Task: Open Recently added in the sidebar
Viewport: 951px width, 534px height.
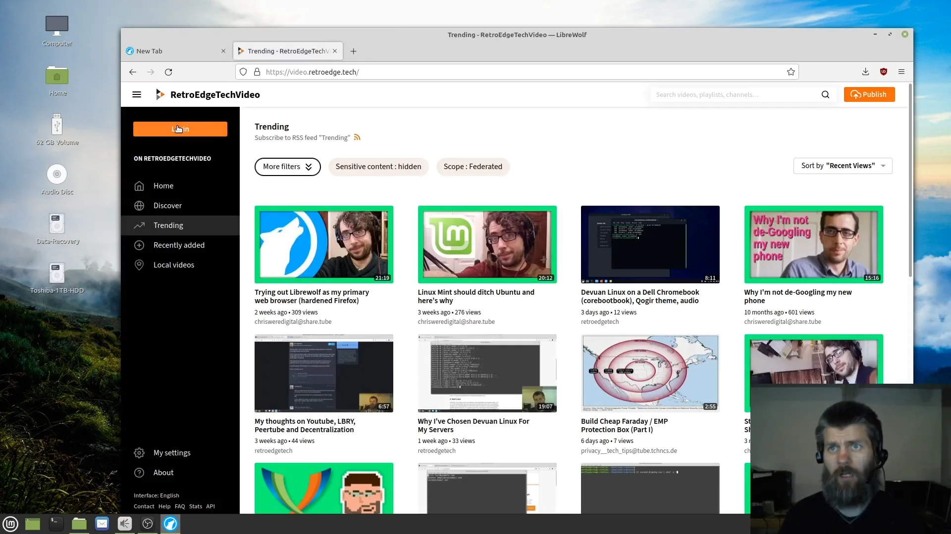Action: click(x=180, y=245)
